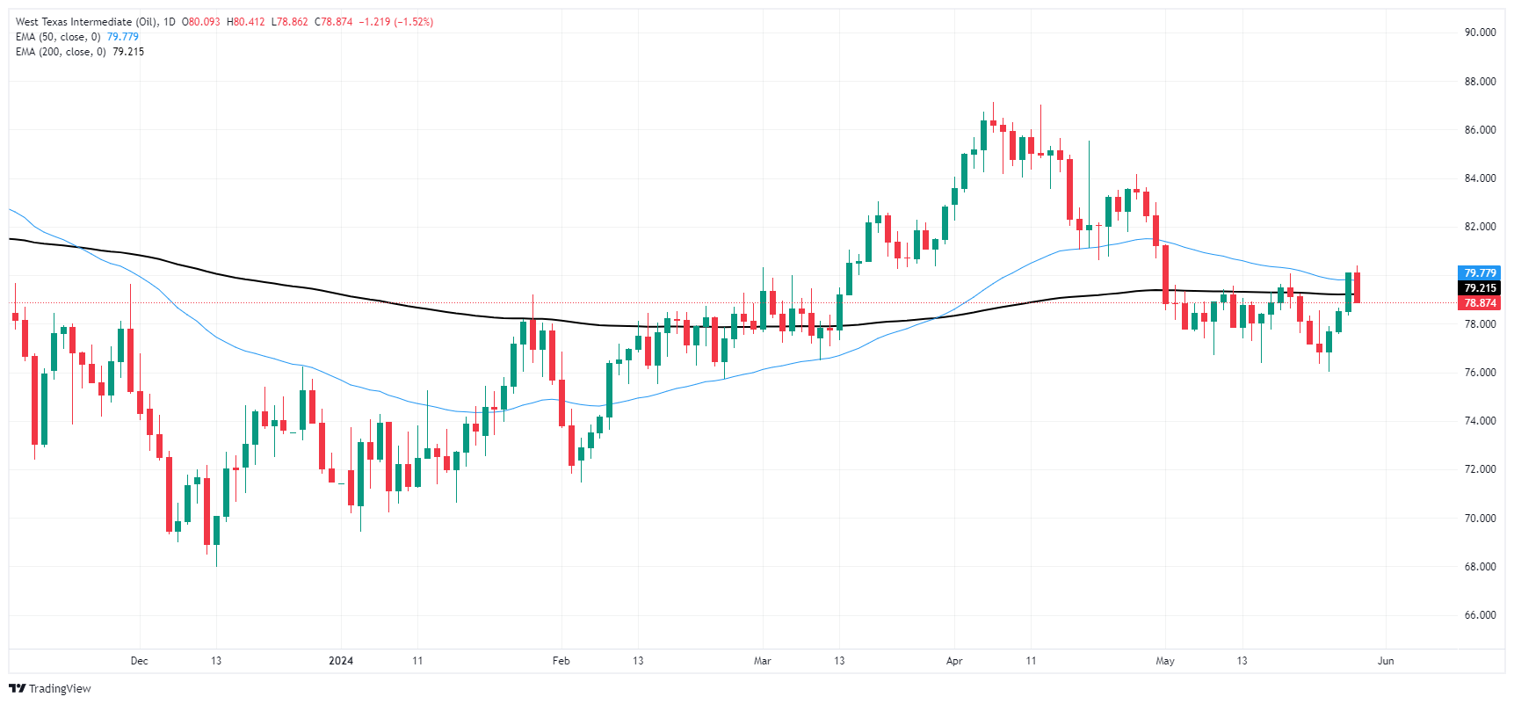The image size is (1514, 704).
Task: Click the black 79.215 price label
Action: (x=1480, y=288)
